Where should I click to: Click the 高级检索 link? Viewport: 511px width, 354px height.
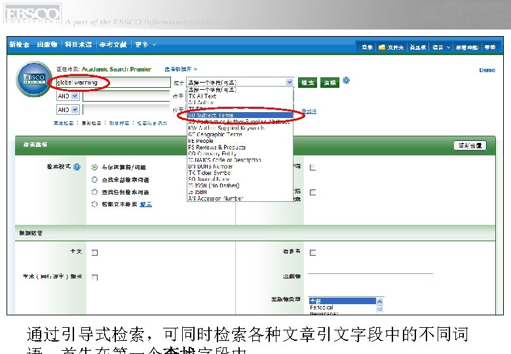pos(91,123)
